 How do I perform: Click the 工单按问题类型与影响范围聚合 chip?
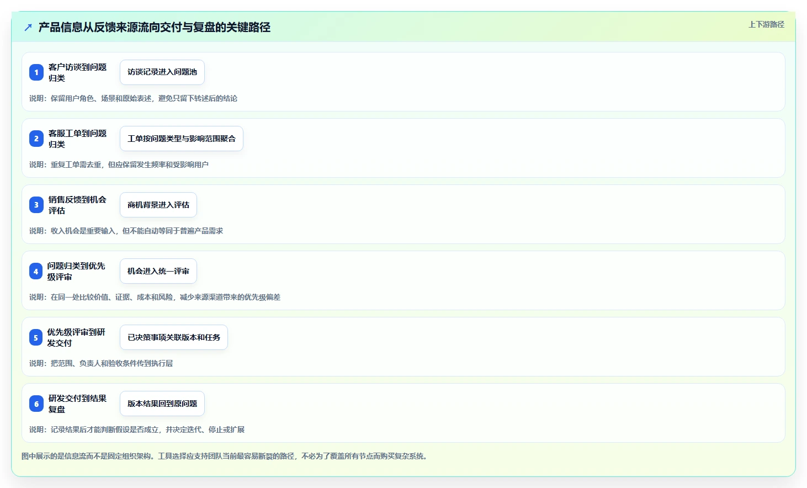(x=182, y=139)
